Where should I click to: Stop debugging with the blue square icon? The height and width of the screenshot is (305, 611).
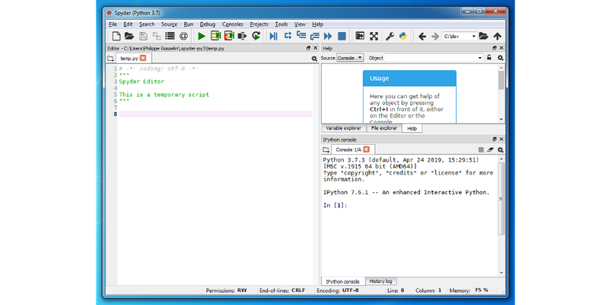341,36
